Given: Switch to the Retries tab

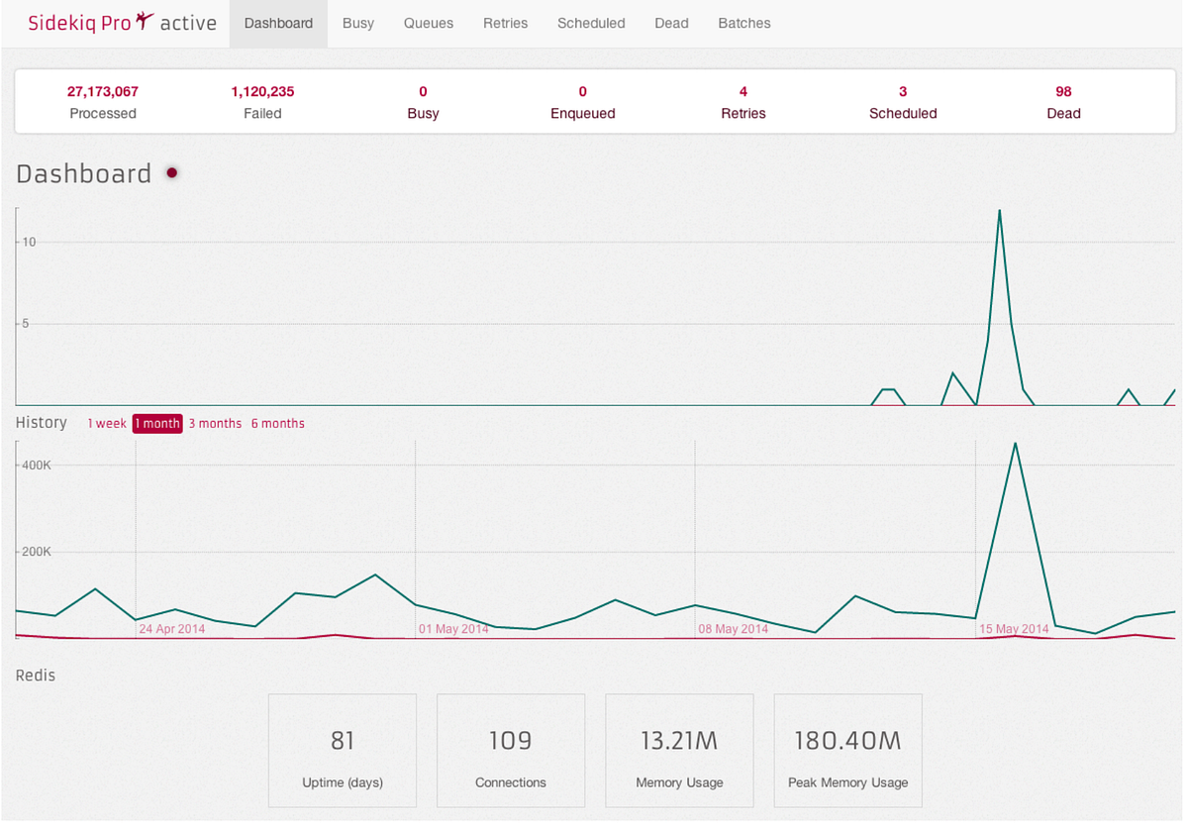Looking at the screenshot, I should click(505, 23).
